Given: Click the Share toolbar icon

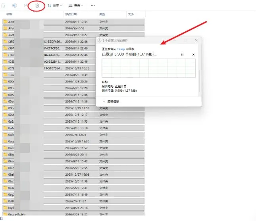Looking at the screenshot, I should (26, 6).
